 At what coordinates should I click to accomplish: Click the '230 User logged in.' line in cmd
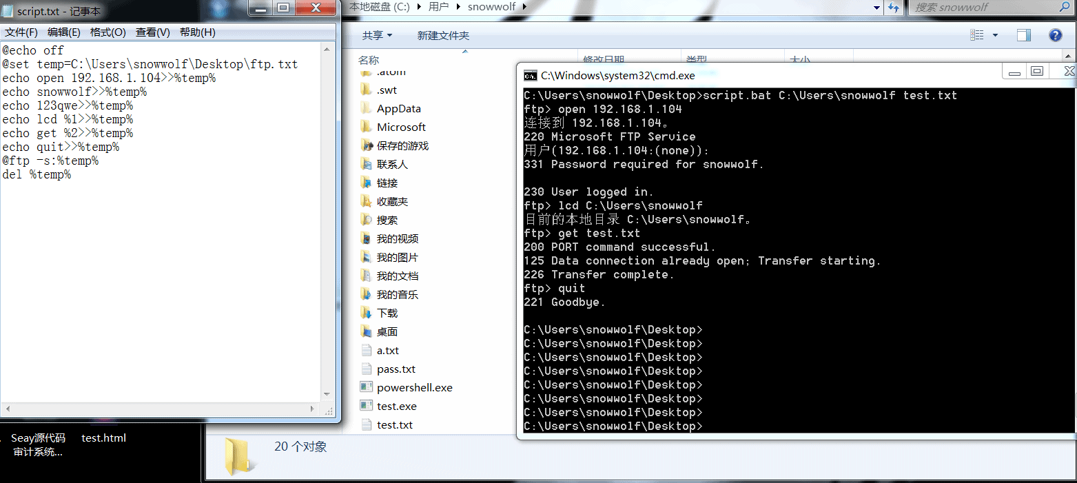point(588,192)
